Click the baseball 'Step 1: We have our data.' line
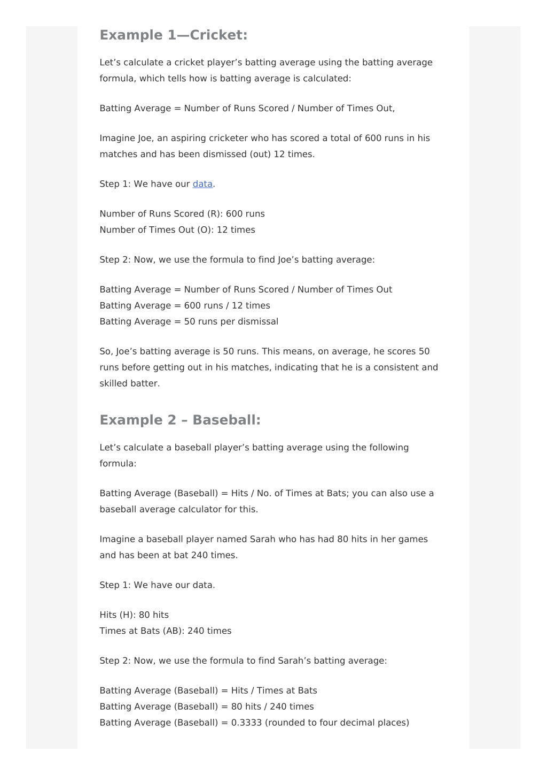This screenshot has height=775, width=547. coord(158,585)
